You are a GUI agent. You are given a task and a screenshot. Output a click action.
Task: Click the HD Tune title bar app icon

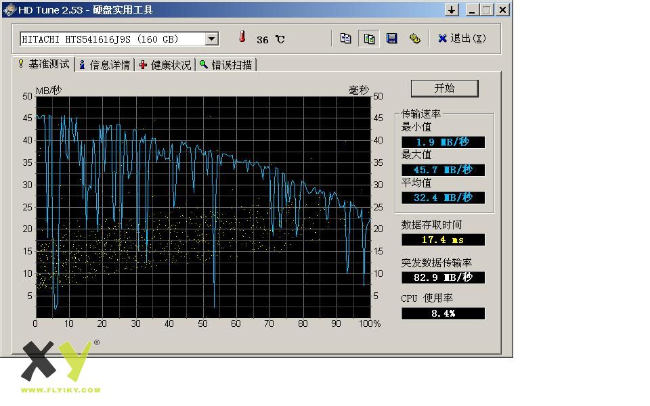[x=9, y=9]
